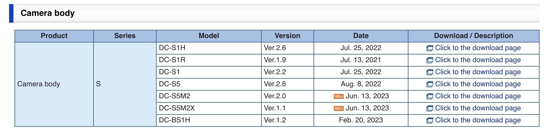Click the new-window icon in DC-BS1H row
The image size is (559, 138).
pyautogui.click(x=430, y=121)
